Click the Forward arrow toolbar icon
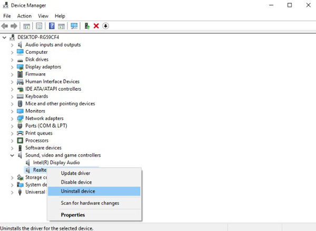Image resolution: width=316 pixels, height=231 pixels. (14, 26)
